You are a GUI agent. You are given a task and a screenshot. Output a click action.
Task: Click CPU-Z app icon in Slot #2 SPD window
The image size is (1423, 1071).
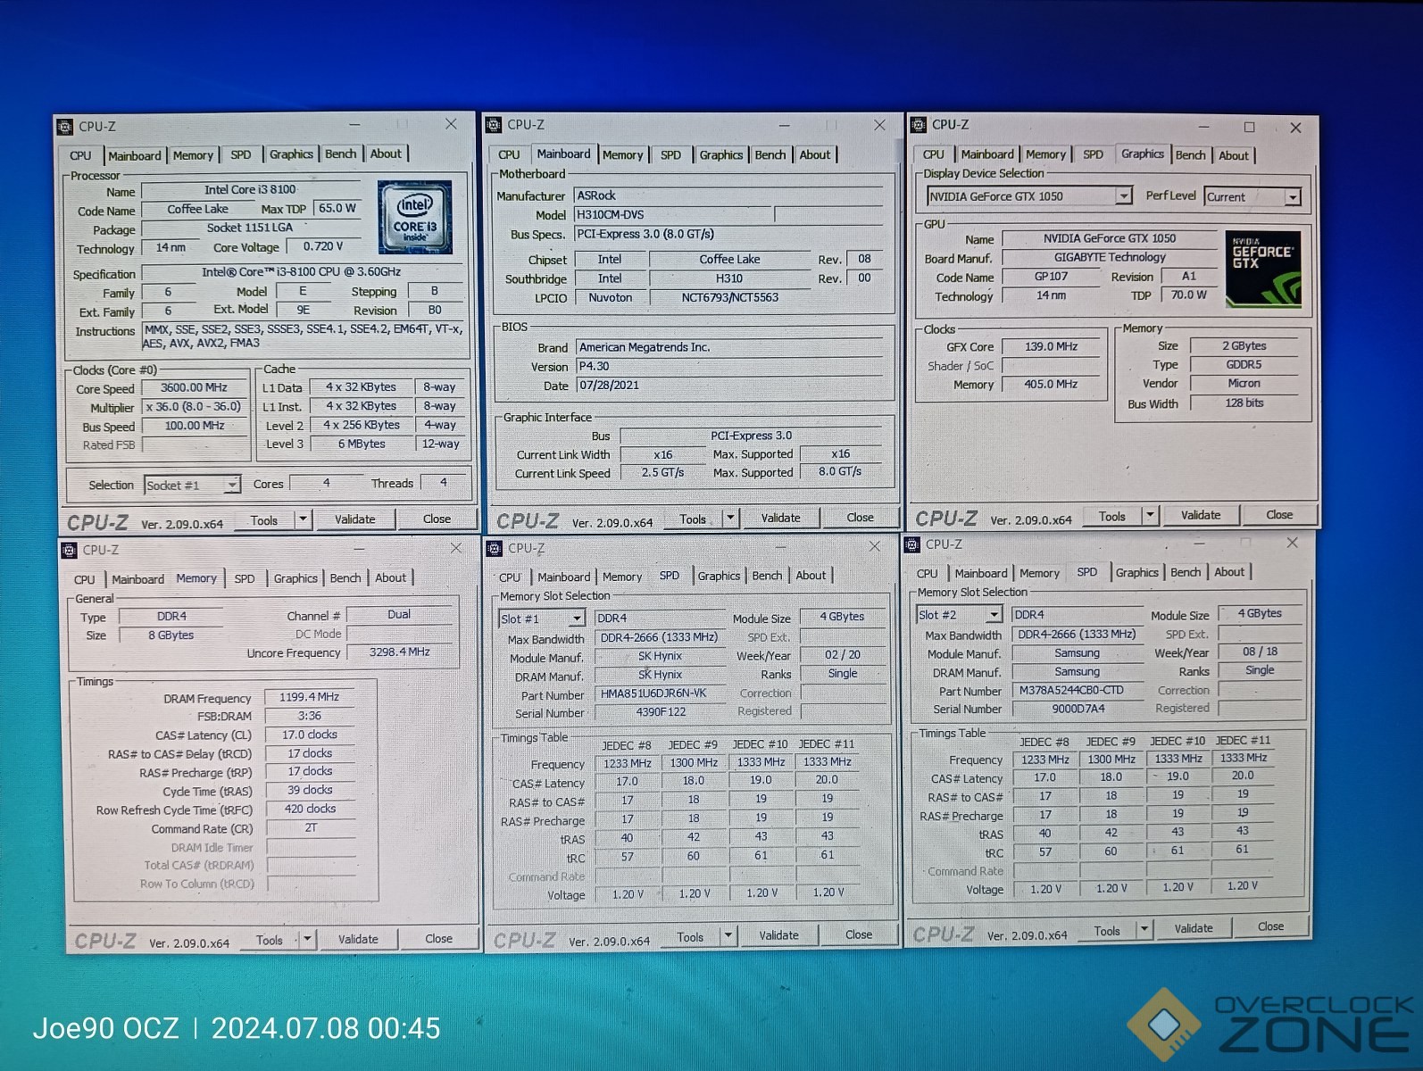[912, 544]
